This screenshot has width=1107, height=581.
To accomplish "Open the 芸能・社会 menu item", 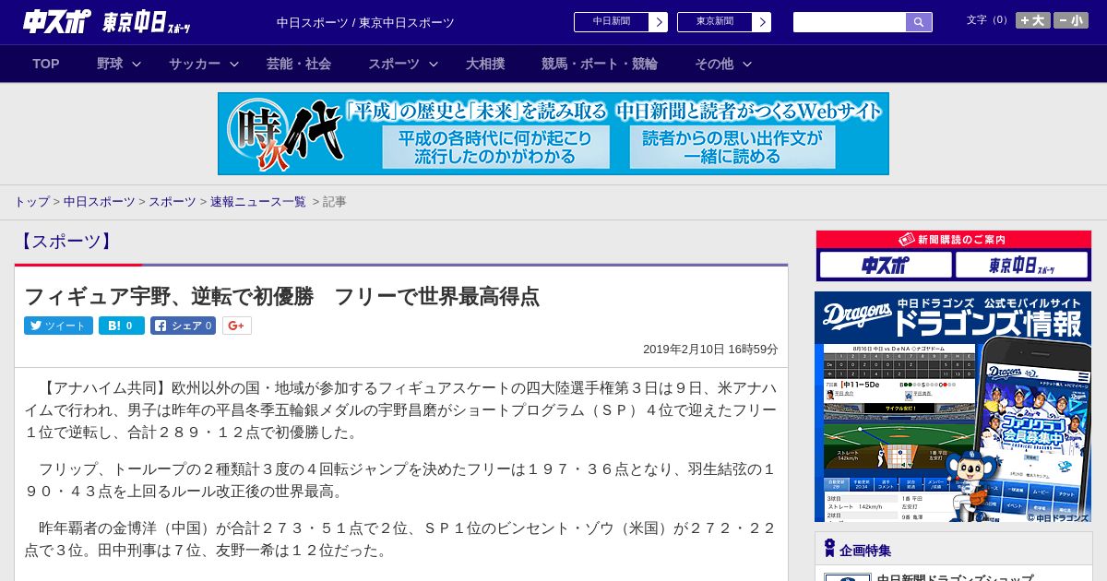I will pos(299,64).
